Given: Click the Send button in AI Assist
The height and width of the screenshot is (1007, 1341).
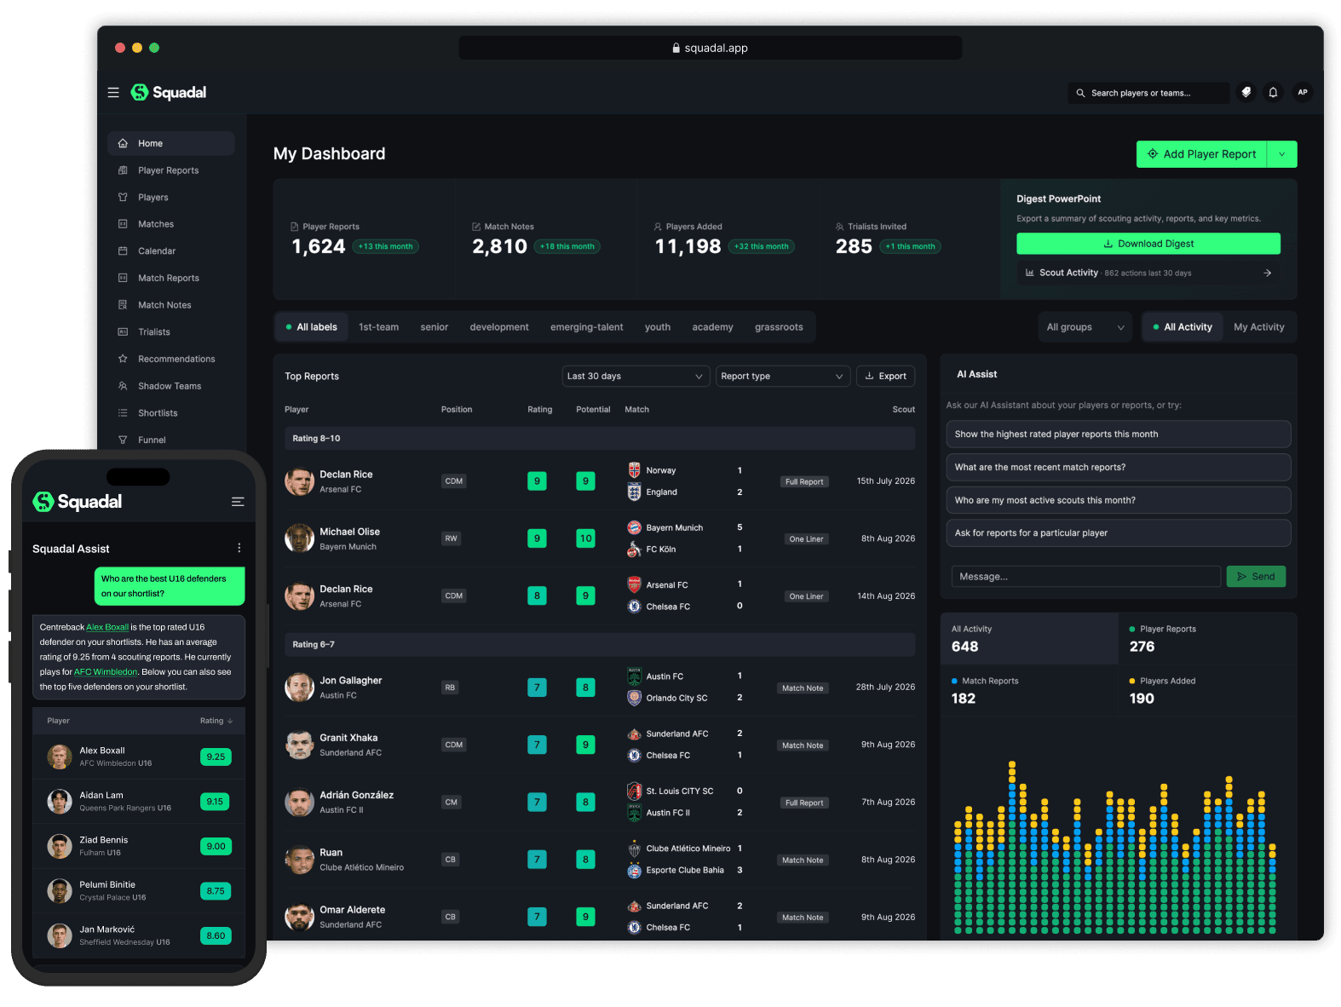Looking at the screenshot, I should pos(1256,577).
